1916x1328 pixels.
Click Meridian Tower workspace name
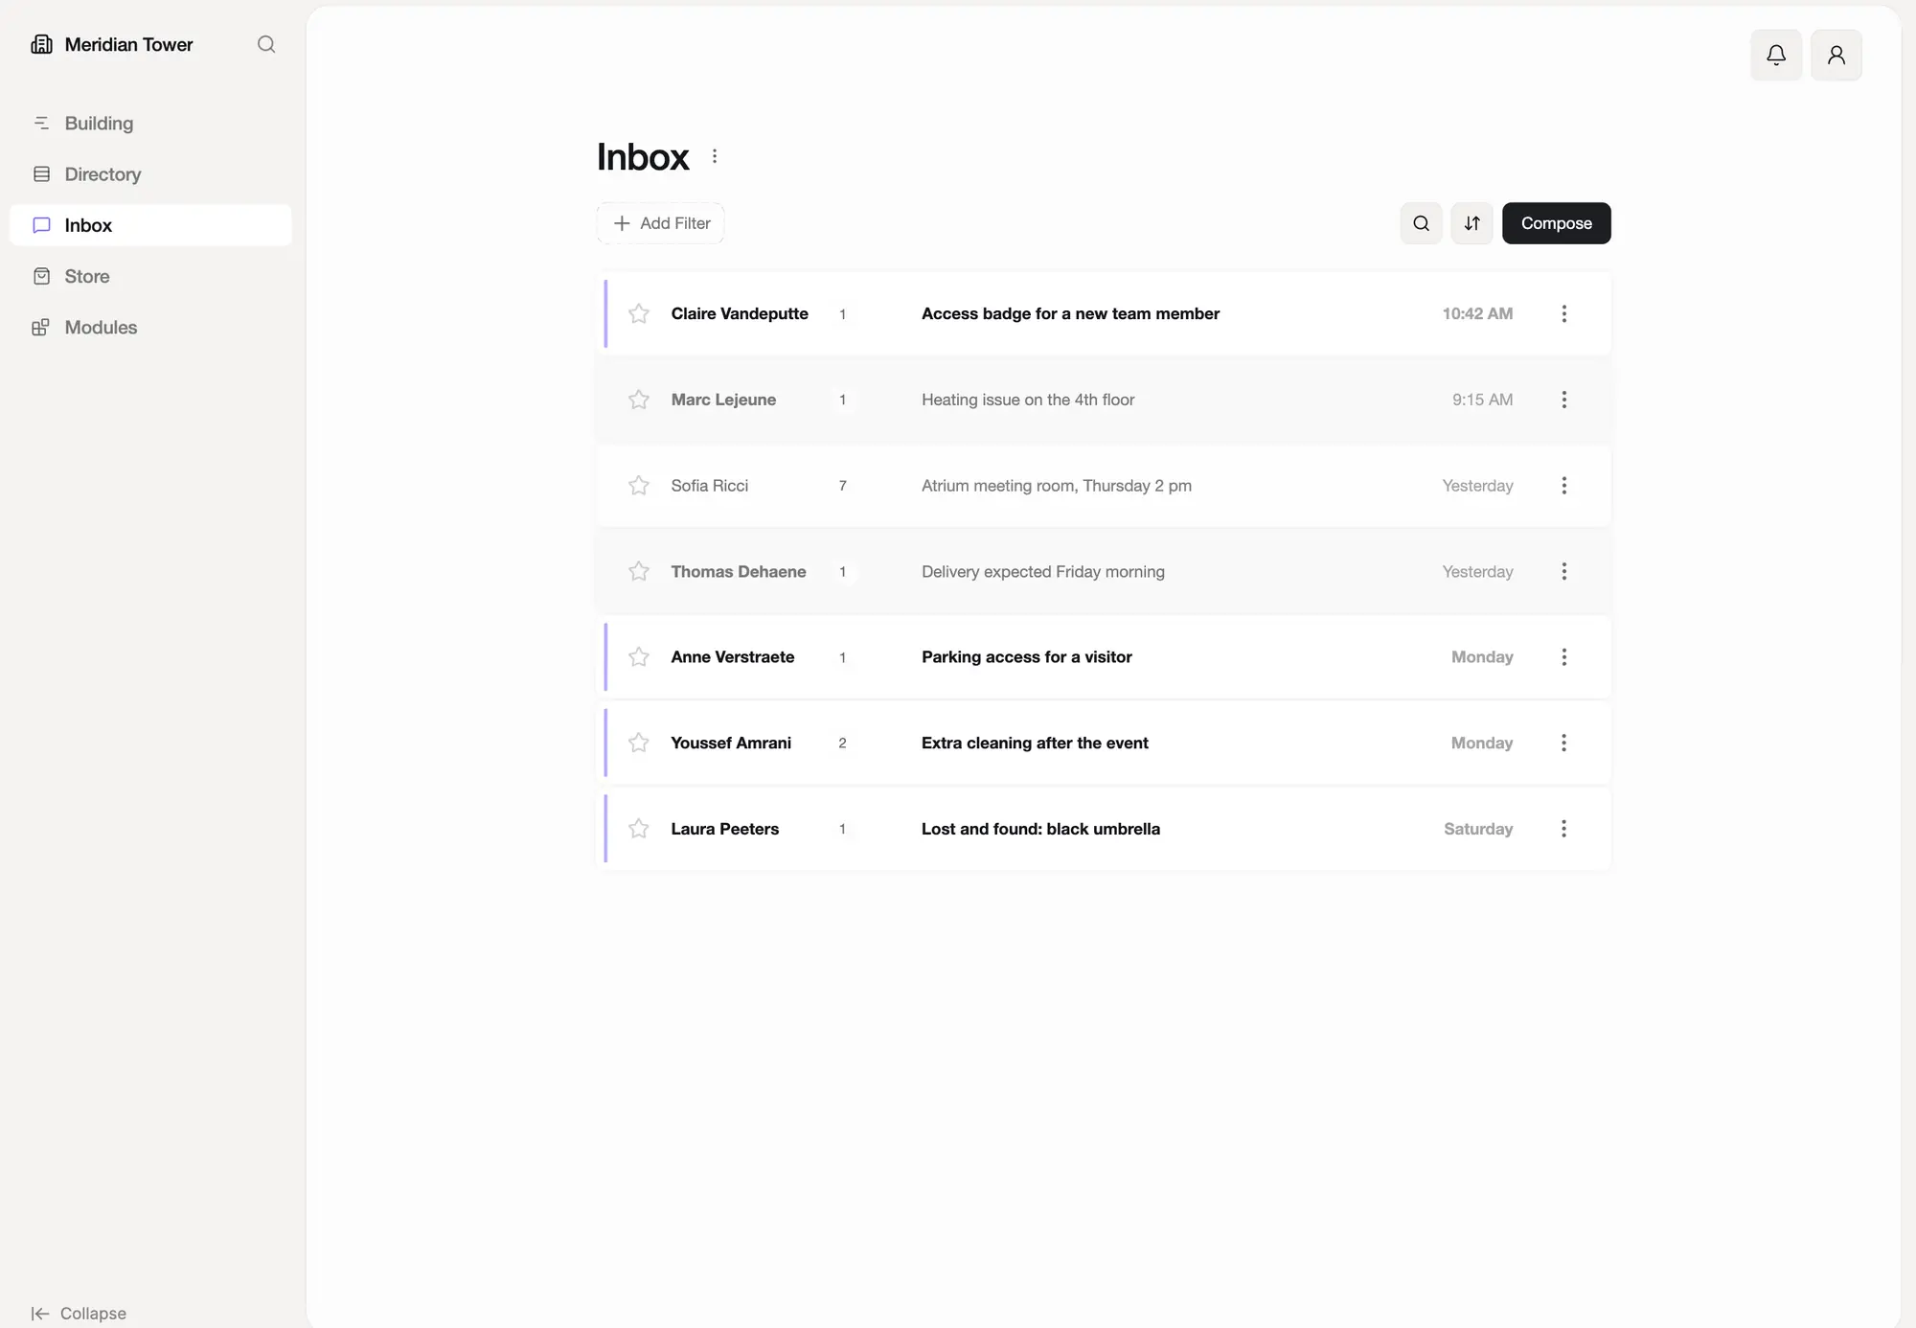click(129, 44)
